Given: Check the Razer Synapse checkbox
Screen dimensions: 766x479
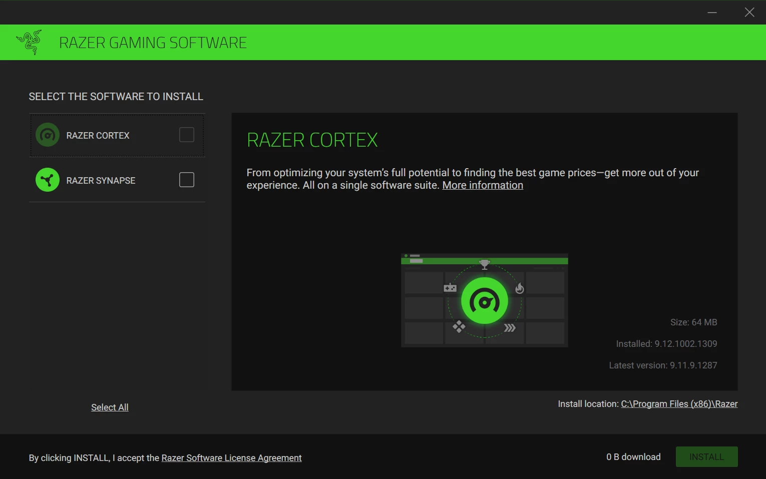Looking at the screenshot, I should pos(186,179).
